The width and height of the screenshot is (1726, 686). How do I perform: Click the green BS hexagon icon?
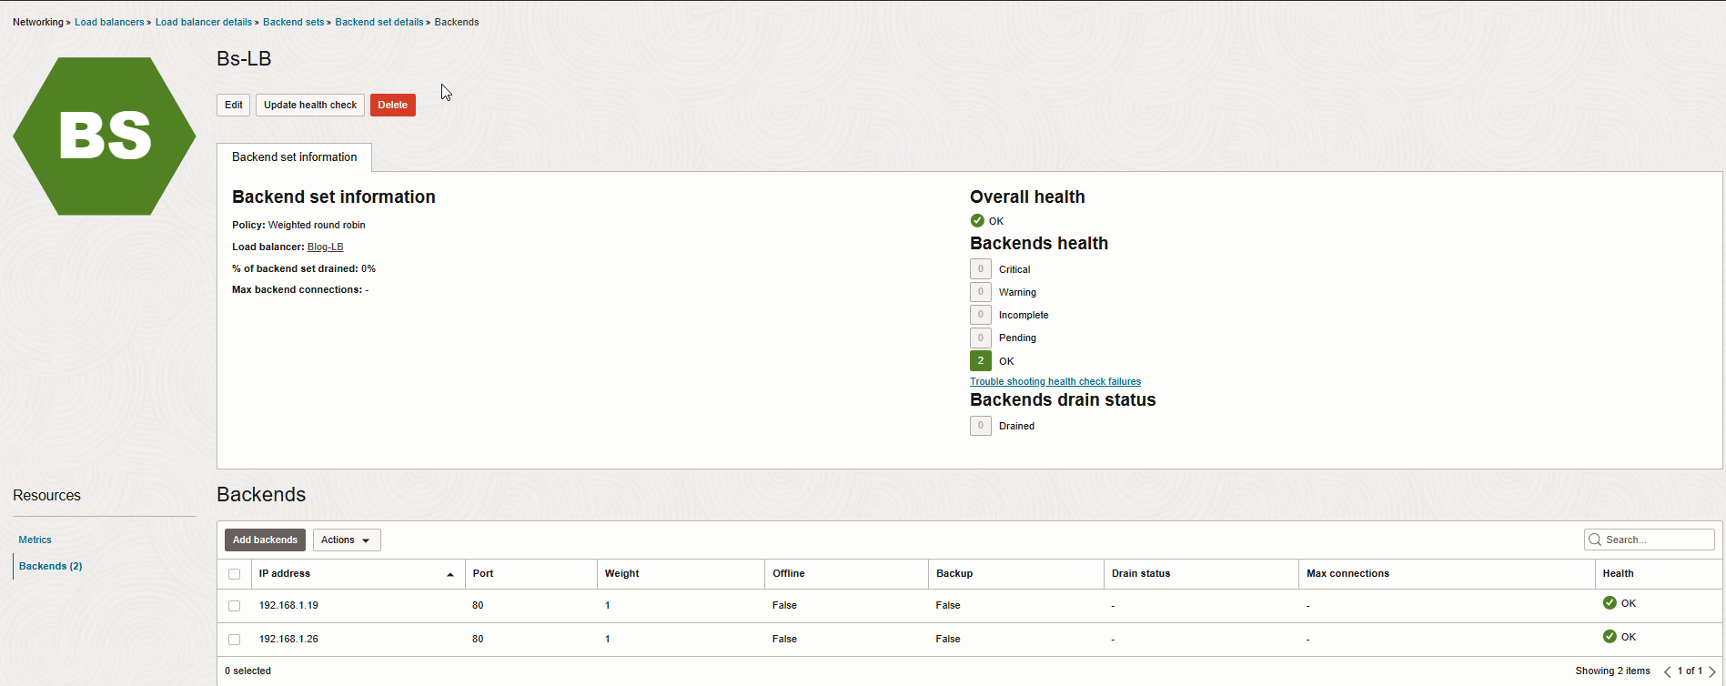tap(105, 136)
